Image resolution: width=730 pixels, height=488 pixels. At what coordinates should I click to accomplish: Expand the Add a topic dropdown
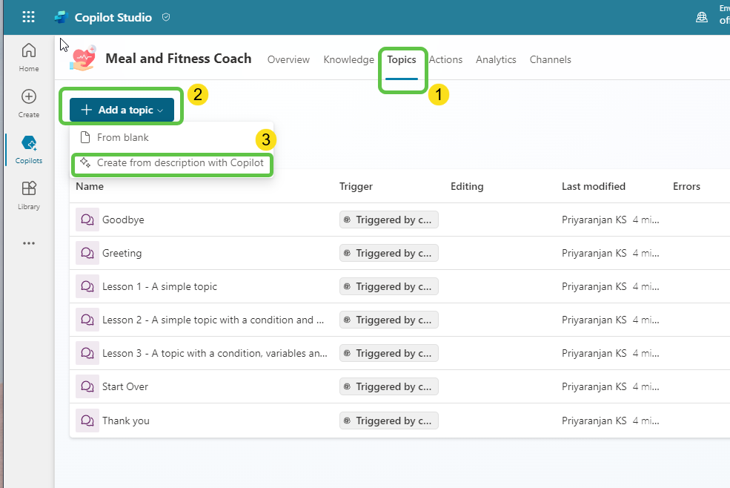pyautogui.click(x=122, y=110)
